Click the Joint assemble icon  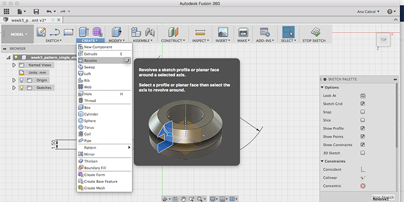[150, 32]
